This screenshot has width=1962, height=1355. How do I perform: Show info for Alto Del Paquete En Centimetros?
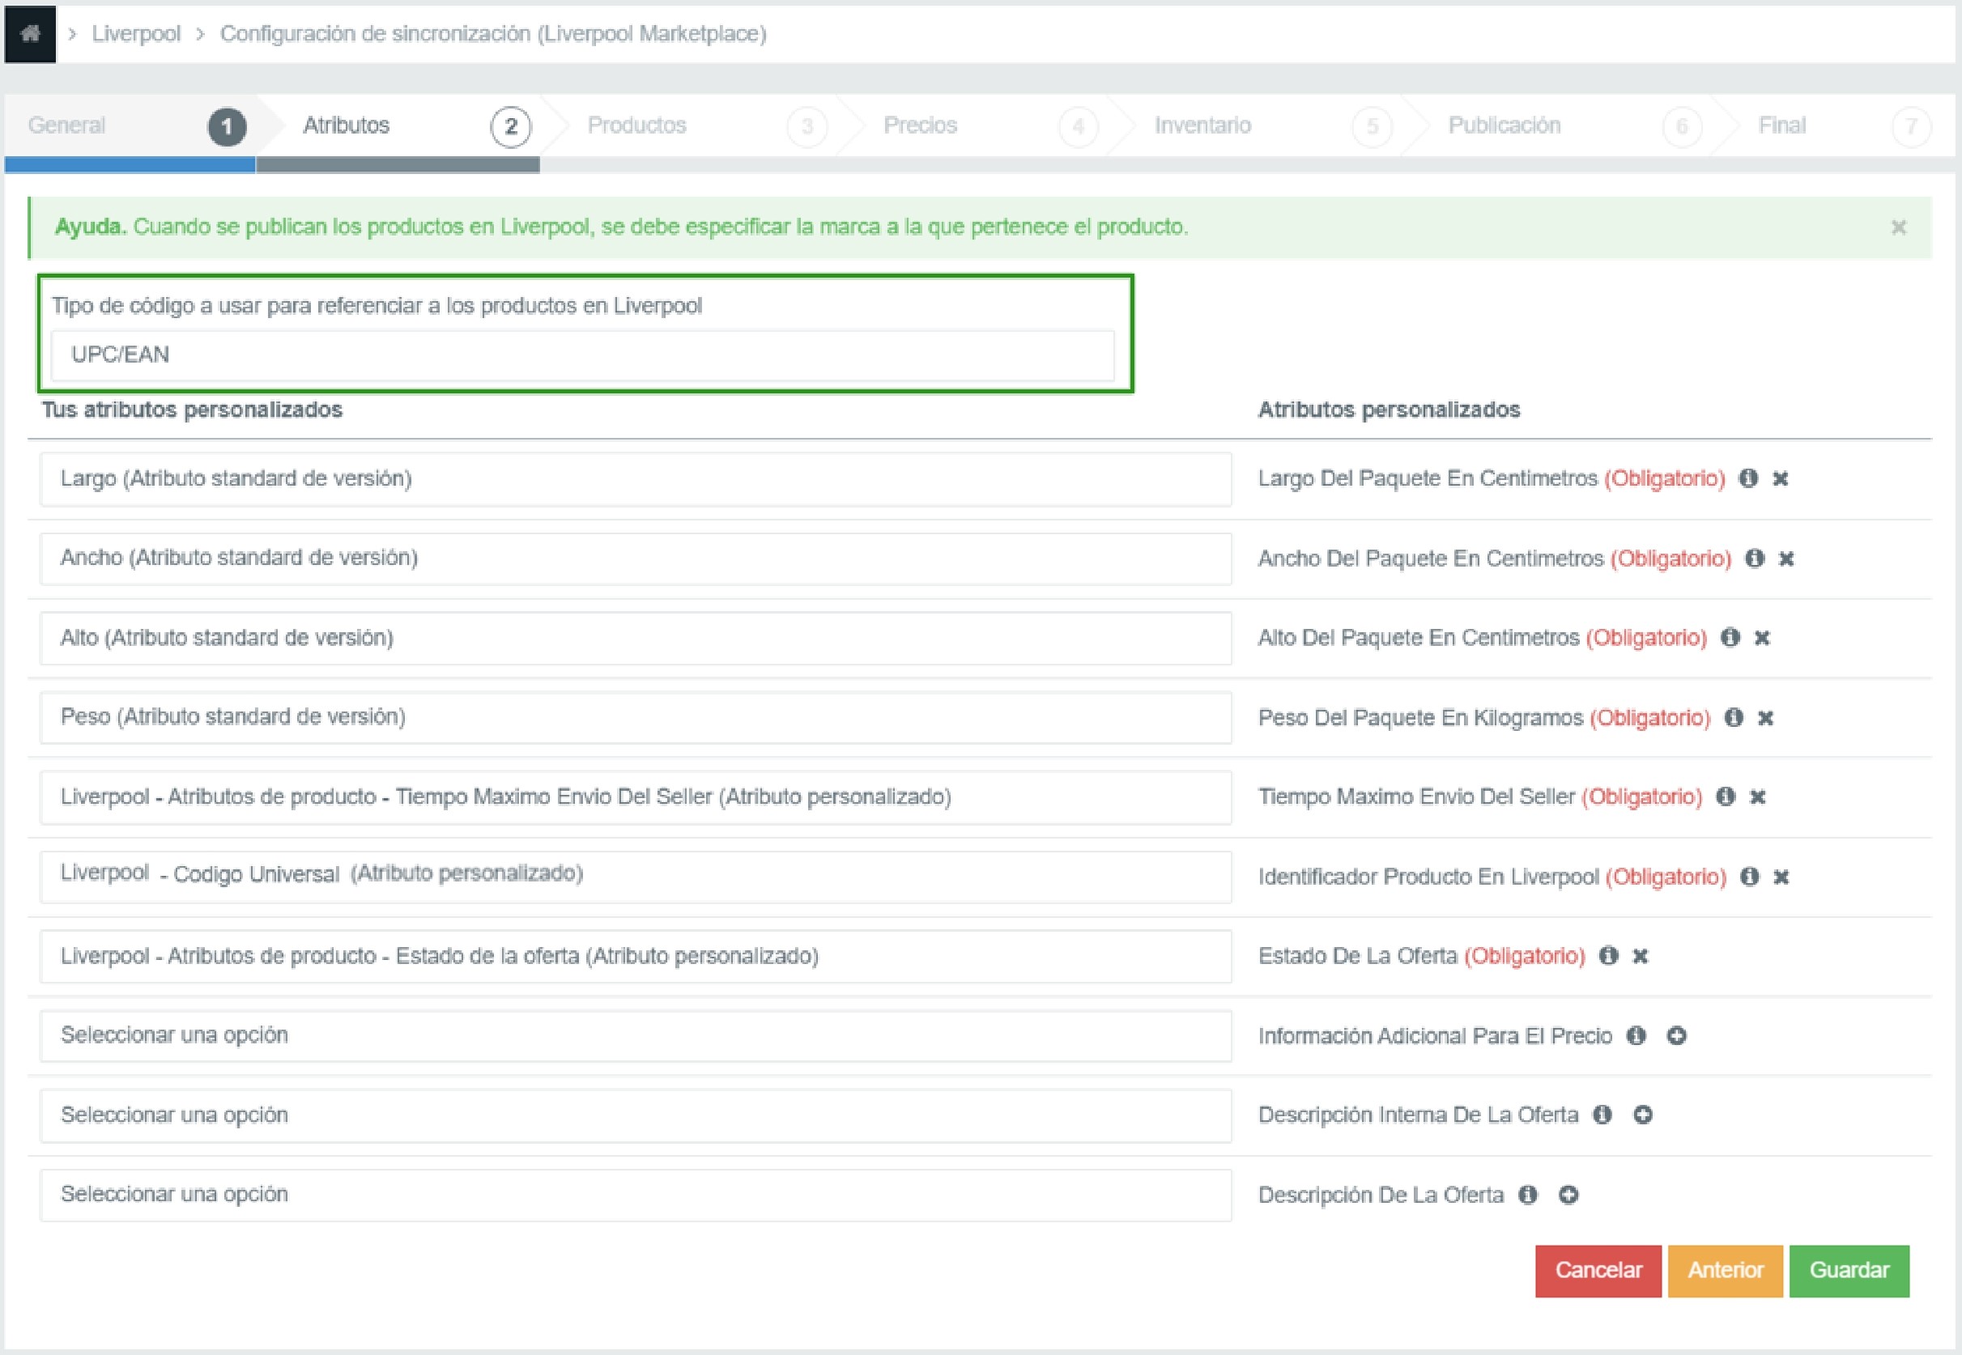pyautogui.click(x=1730, y=637)
